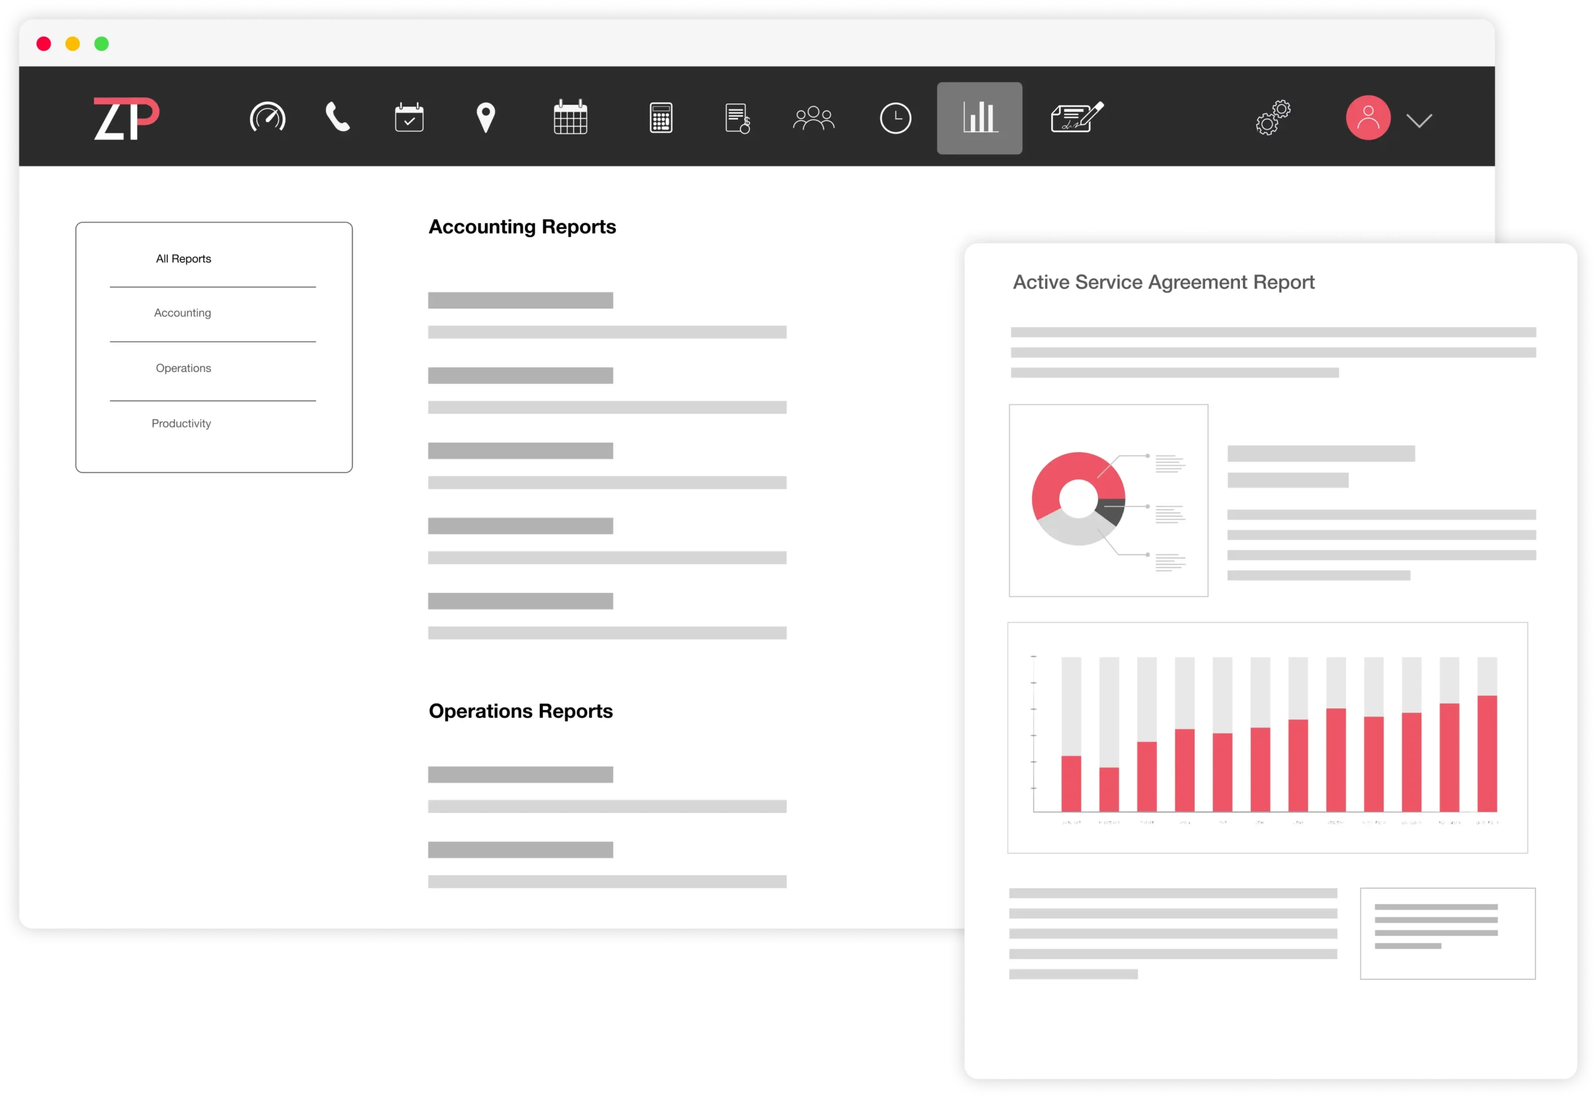Click the Location/Map pin icon
The image size is (1596, 1098).
point(485,117)
